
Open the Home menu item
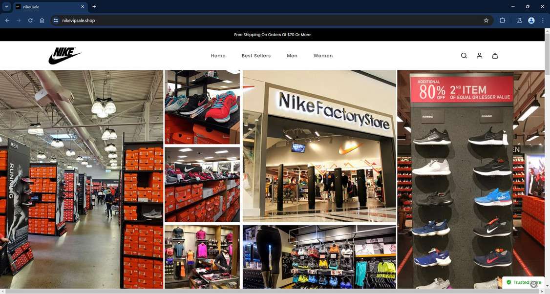tap(218, 56)
